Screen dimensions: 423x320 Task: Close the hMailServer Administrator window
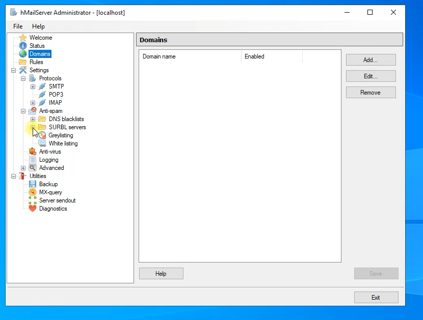pyautogui.click(x=393, y=12)
